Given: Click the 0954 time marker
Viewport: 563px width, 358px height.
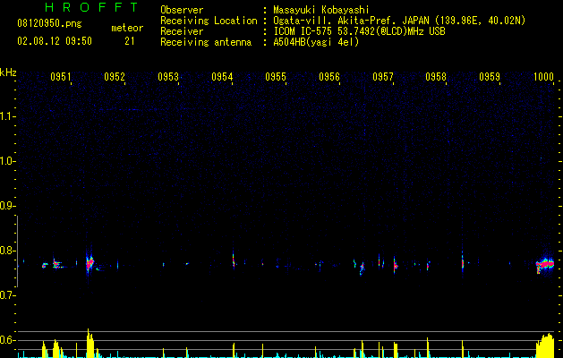Looking at the screenshot, I should [x=222, y=77].
